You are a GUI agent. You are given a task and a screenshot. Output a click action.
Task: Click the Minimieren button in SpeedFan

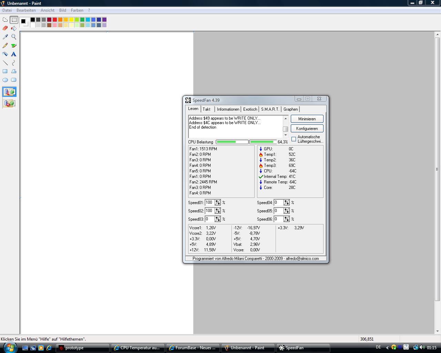(x=307, y=119)
